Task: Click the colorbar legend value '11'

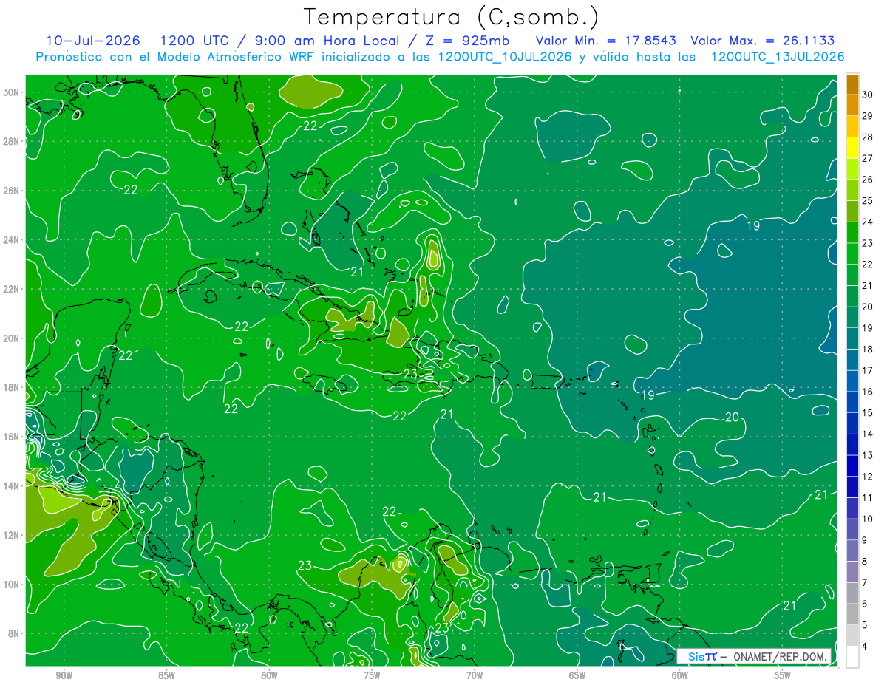Action: click(867, 497)
